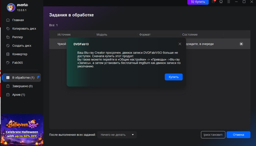Click the purple Купить button in title bar
The width and height of the screenshot is (256, 146).
198,2
